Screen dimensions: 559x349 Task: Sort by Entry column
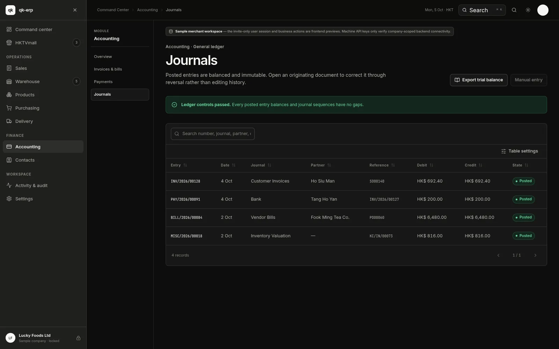(x=179, y=165)
